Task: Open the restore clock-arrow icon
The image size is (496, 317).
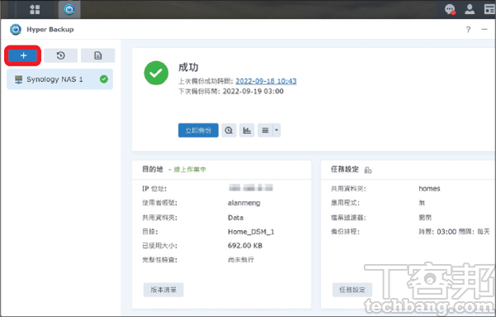Action: pos(60,55)
